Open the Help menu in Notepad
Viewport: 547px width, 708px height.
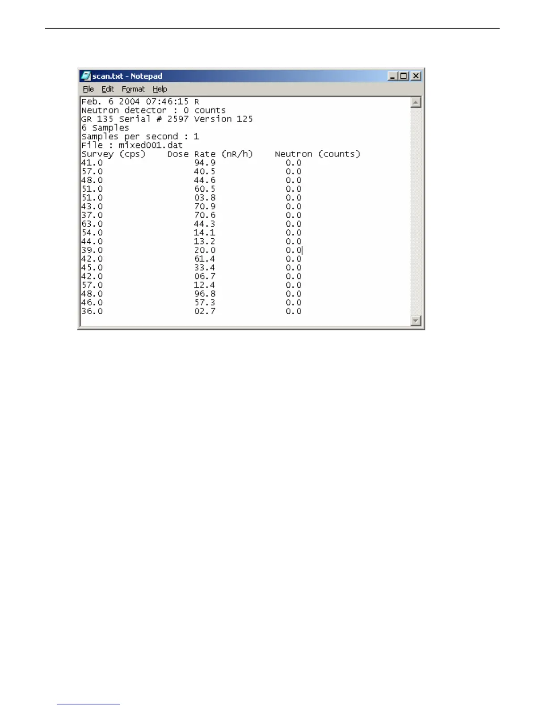click(160, 89)
